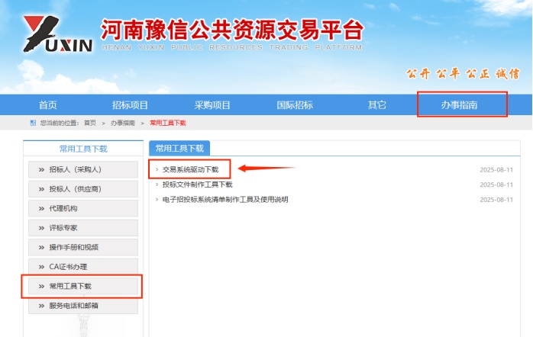Click the double chevron beside 代理机构
The width and height of the screenshot is (533, 337).
(40, 208)
